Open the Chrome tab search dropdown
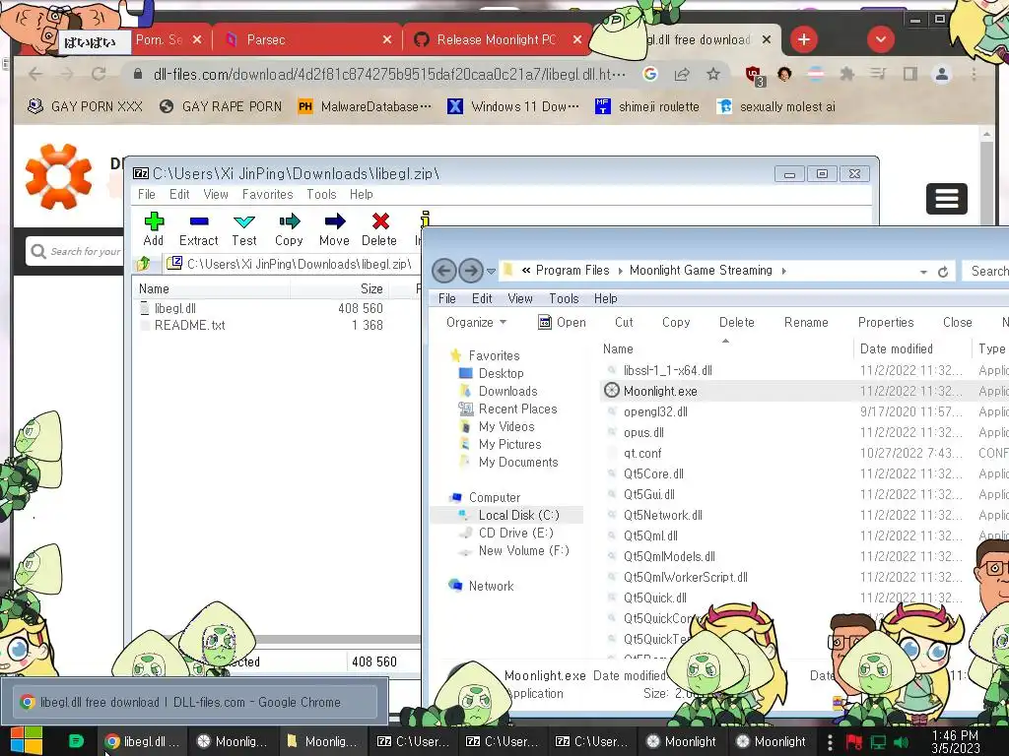The width and height of the screenshot is (1009, 756). (x=880, y=39)
